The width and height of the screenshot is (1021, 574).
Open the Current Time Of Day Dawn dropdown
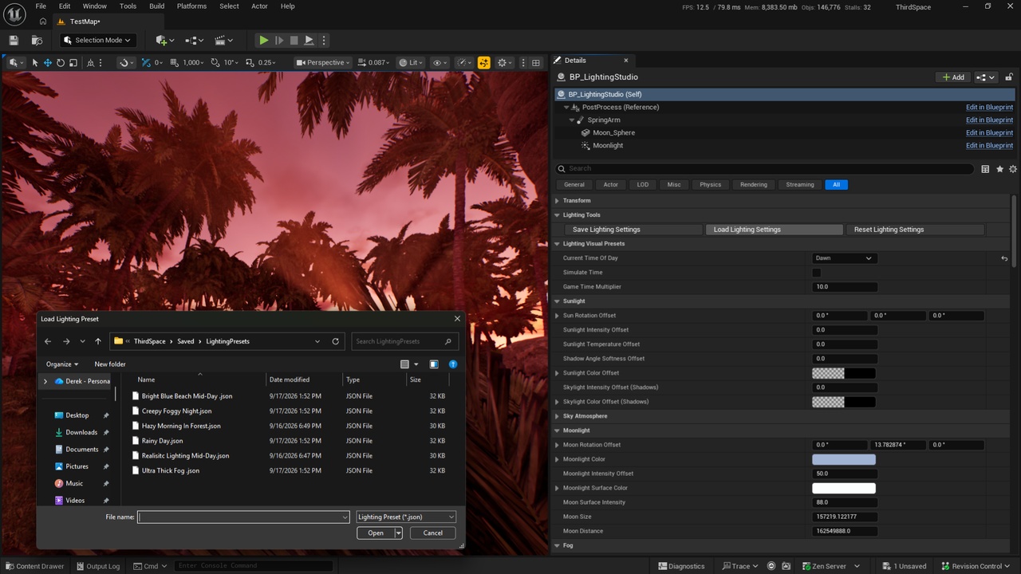(844, 258)
